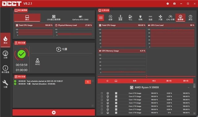198x117 pixels.
Task: Click the Physical Memory Load graph
Action: [75, 32]
